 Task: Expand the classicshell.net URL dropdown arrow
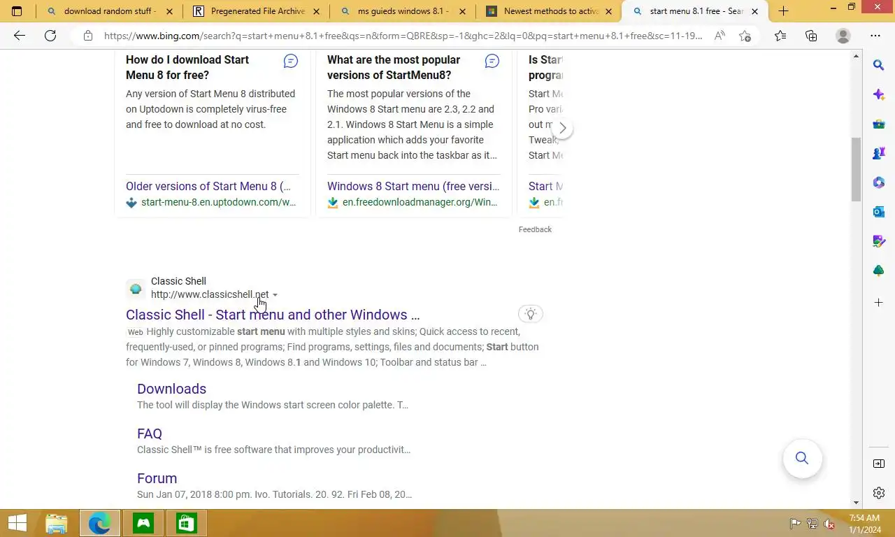tap(275, 295)
